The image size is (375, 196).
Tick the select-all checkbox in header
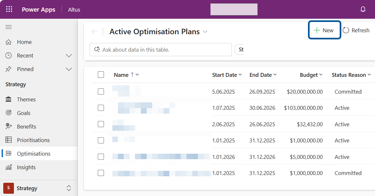click(101, 75)
